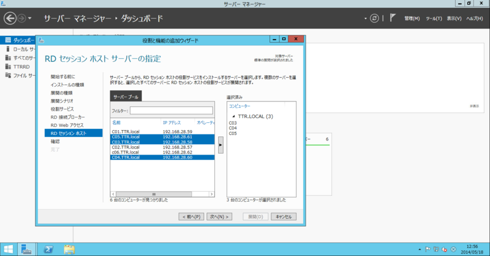Launch PowerShell from the taskbar

click(x=48, y=249)
